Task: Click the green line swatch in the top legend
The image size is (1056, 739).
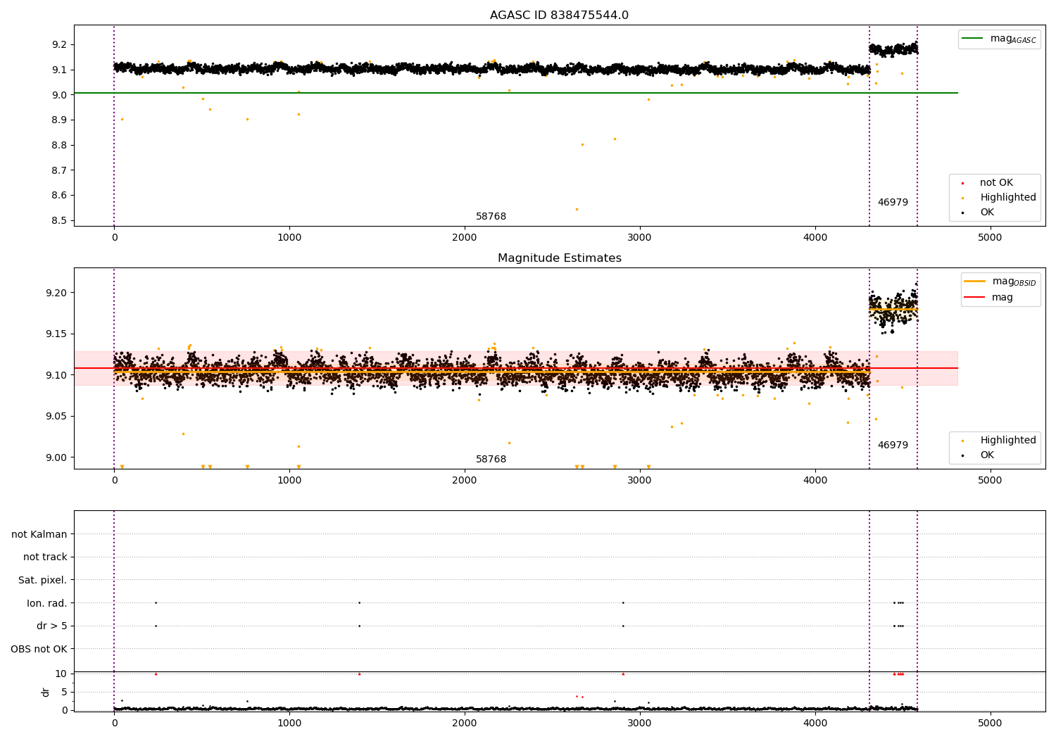Action: click(x=973, y=39)
